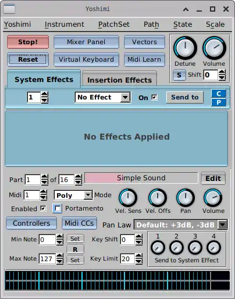Viewport: 235px width, 299px height.
Task: Click the blue P paste button
Action: click(x=219, y=102)
